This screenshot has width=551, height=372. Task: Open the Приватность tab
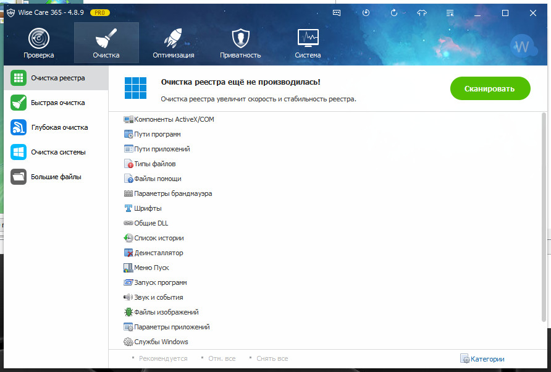point(240,43)
